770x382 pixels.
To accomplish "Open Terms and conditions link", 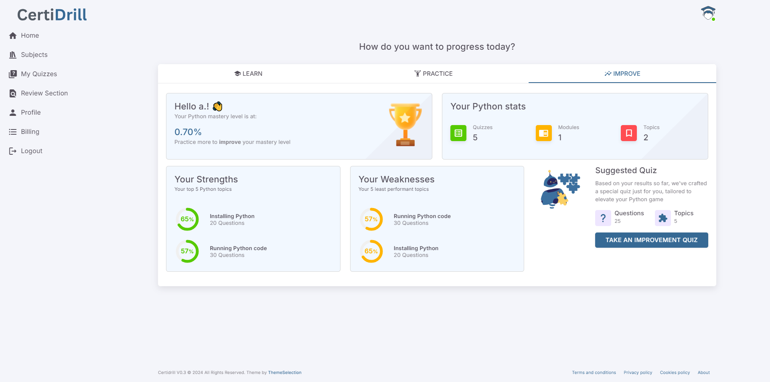I will click(594, 373).
